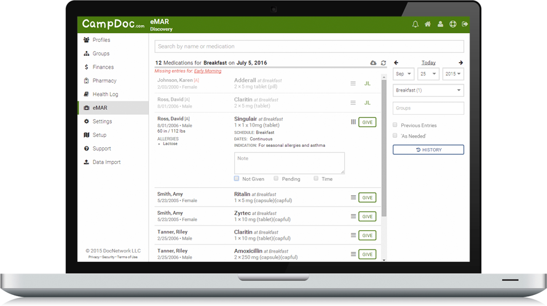Screen dimensions: 547x306
Task: Open menu lines for Amoxicillin row
Action: [353, 254]
